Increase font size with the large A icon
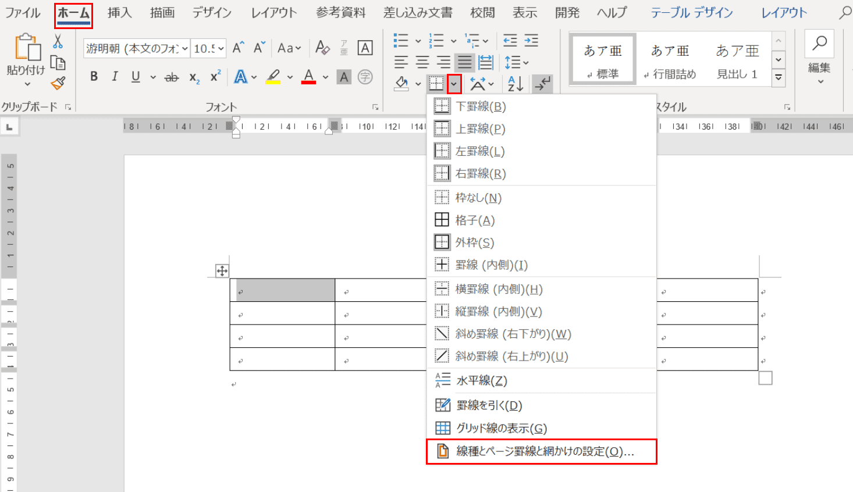853x492 pixels. coord(238,48)
